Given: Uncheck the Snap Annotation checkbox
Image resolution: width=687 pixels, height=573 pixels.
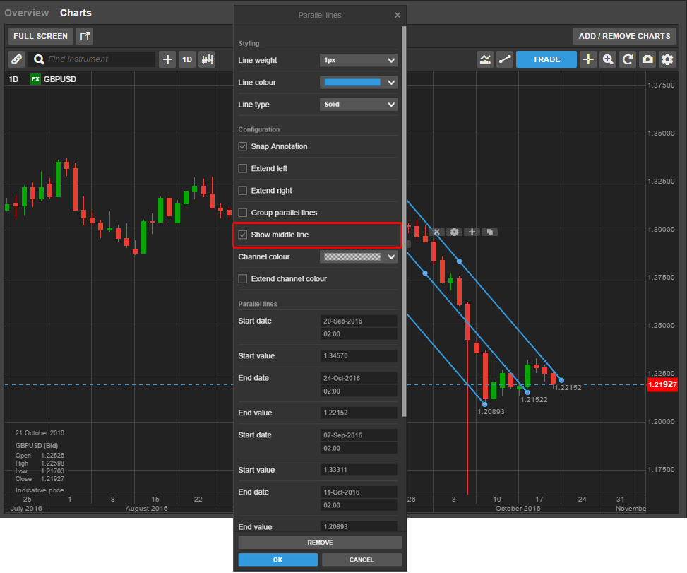Looking at the screenshot, I should [243, 146].
